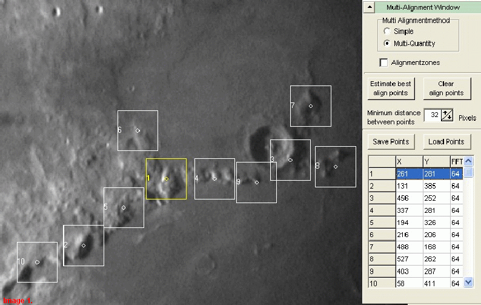The width and height of the screenshot is (481, 305).
Task: Save the current align points
Action: (391, 142)
